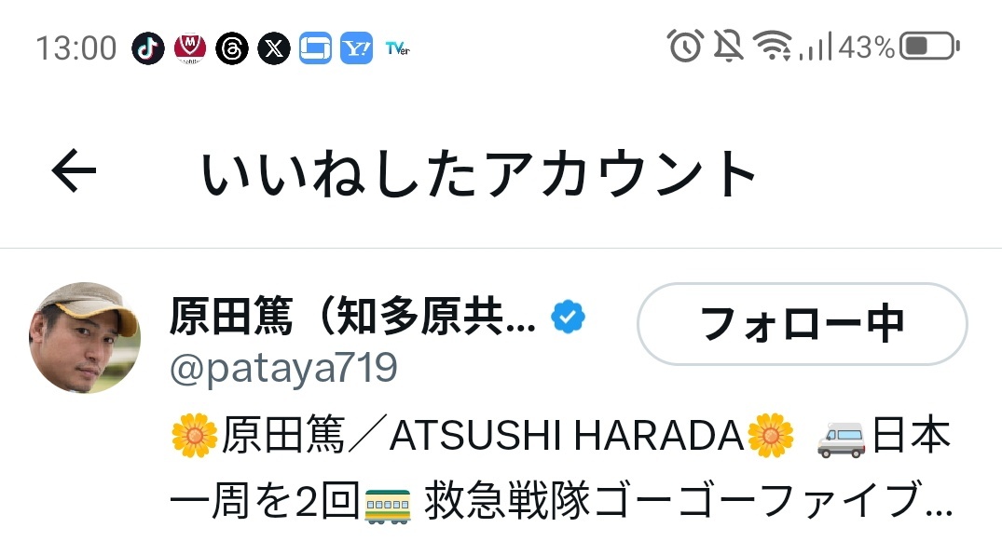This screenshot has height=555, width=1002.
Task: Open TikTok notification icon in status bar
Action: [x=148, y=48]
